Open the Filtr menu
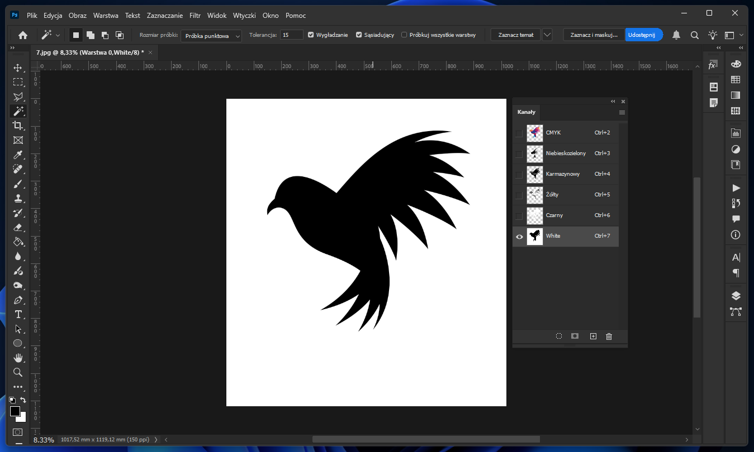 coord(195,16)
